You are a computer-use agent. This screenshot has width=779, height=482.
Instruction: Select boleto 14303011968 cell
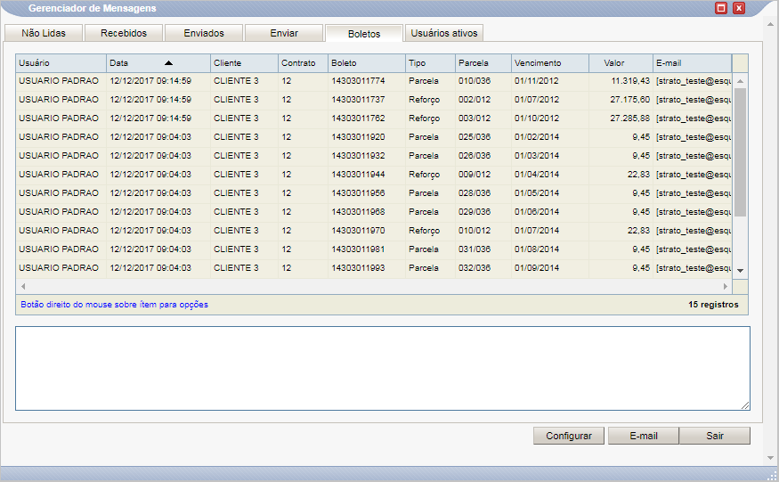click(367, 212)
